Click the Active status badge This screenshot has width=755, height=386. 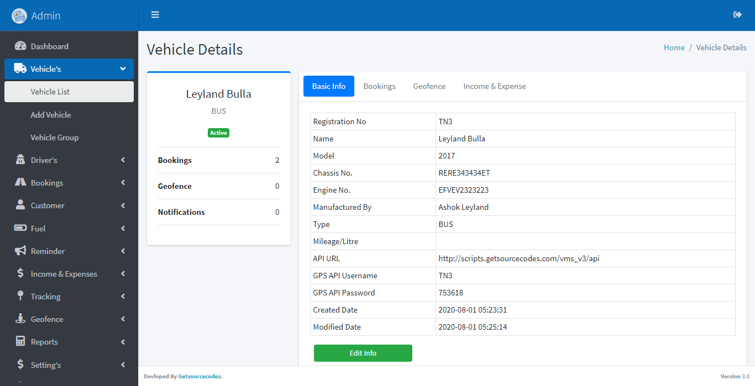(219, 133)
